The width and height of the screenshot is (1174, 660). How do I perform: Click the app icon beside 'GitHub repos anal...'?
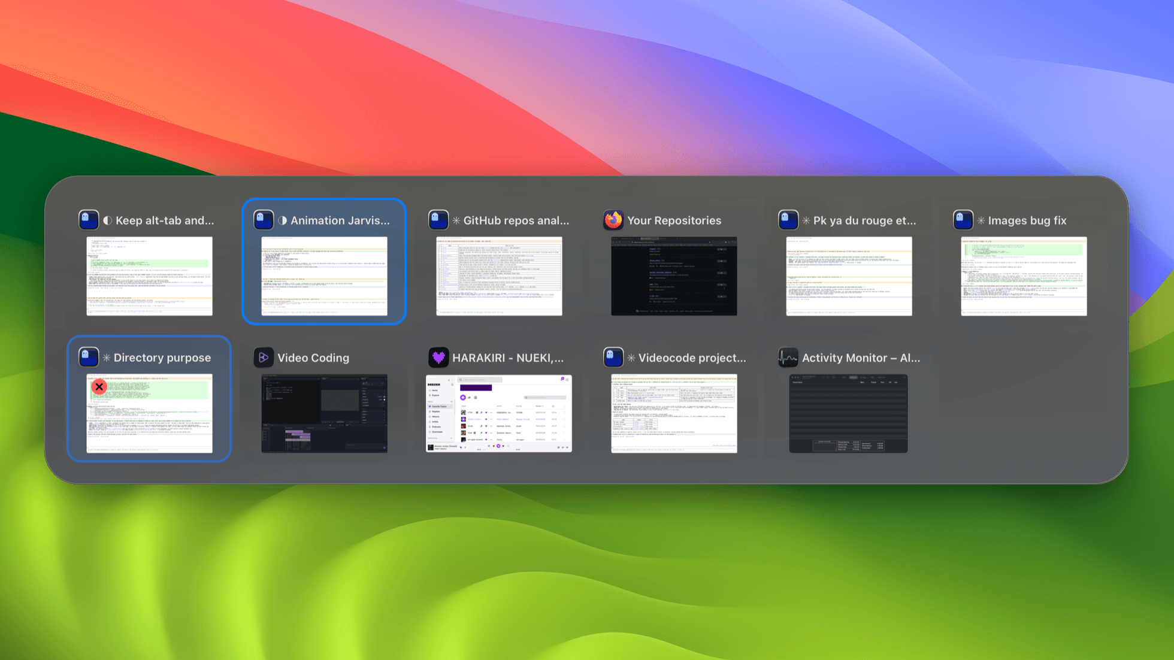pos(438,220)
